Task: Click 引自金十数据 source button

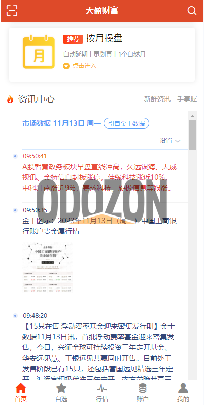Action: point(126,123)
